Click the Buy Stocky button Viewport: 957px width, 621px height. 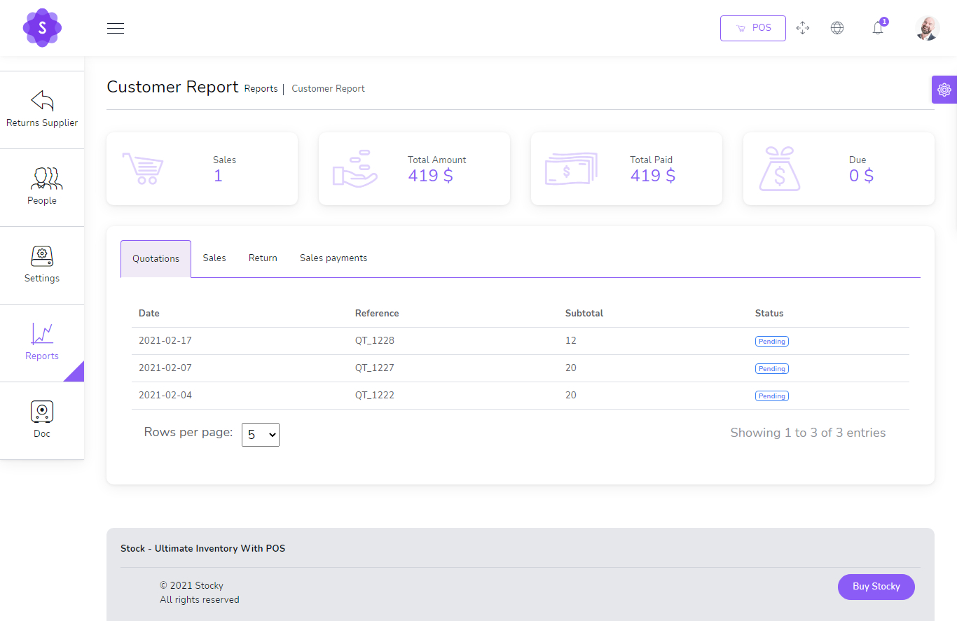pyautogui.click(x=876, y=587)
